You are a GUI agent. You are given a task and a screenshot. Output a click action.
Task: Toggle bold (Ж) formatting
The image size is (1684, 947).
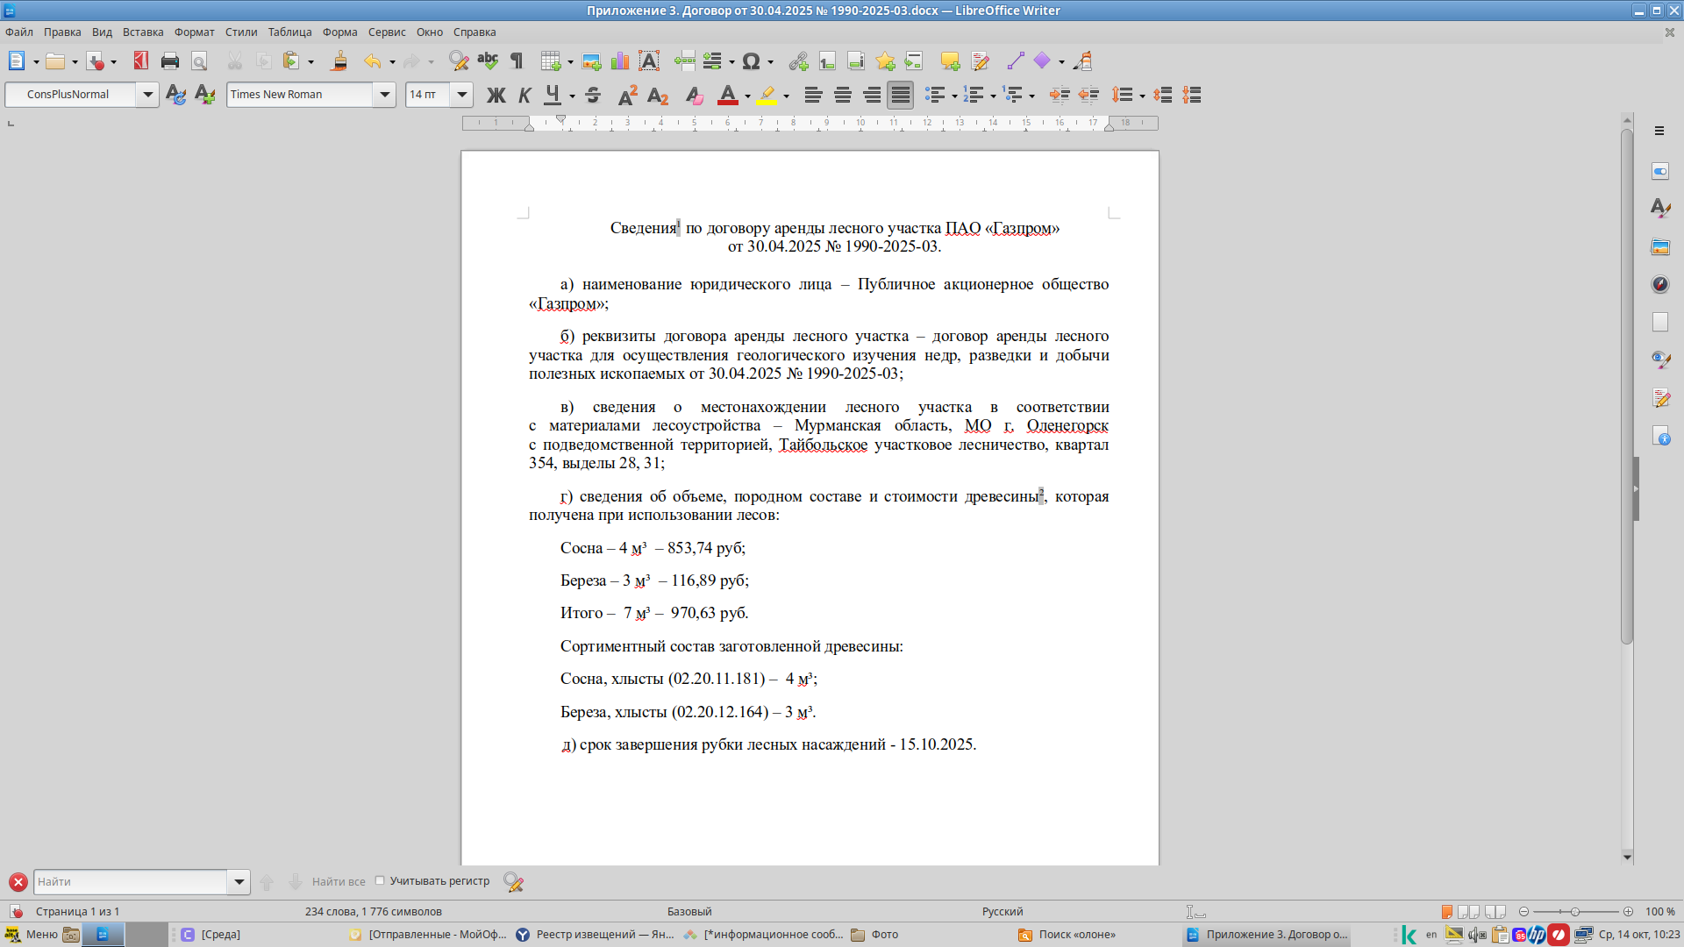click(x=496, y=95)
